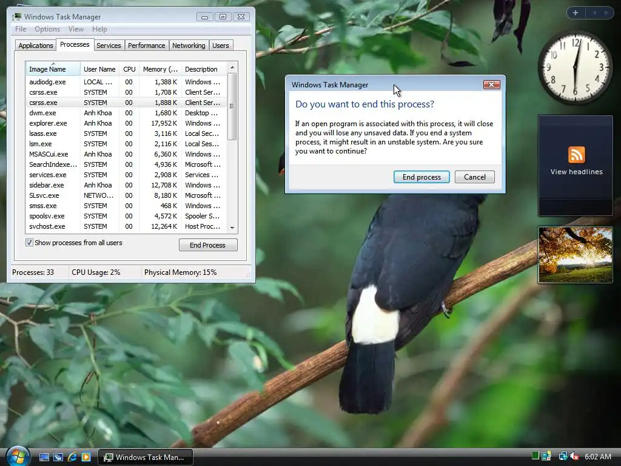This screenshot has width=621, height=466.
Task: Select the services.exe process row
Action: pos(126,175)
